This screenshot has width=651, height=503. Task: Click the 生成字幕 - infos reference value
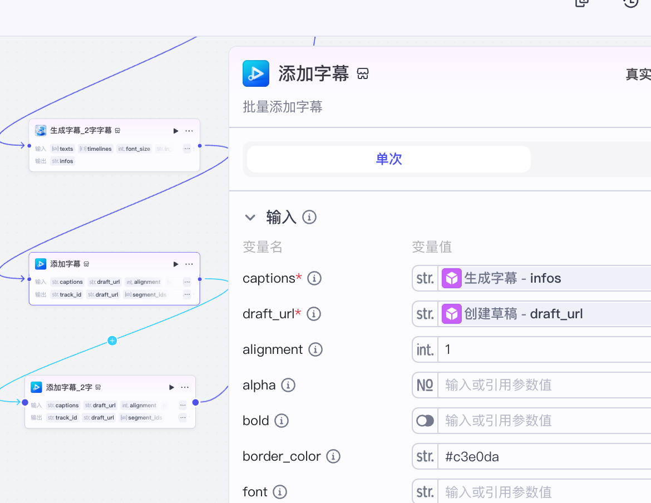pos(512,278)
